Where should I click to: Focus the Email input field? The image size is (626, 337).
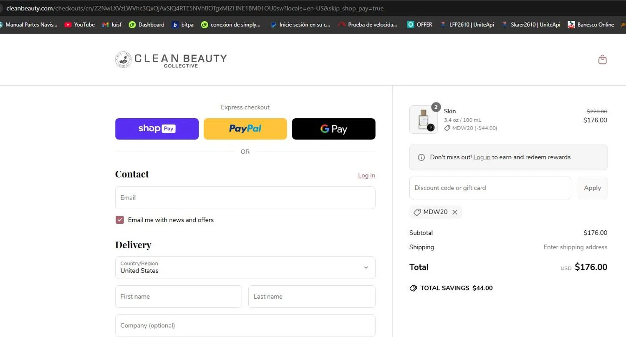pos(245,197)
